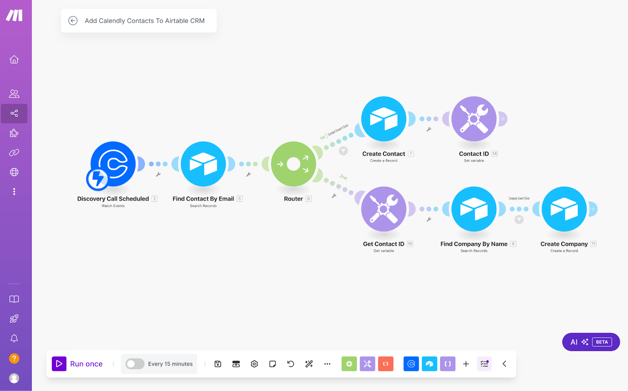Open the orange Text parser button
The image size is (628, 391).
coord(386,364)
